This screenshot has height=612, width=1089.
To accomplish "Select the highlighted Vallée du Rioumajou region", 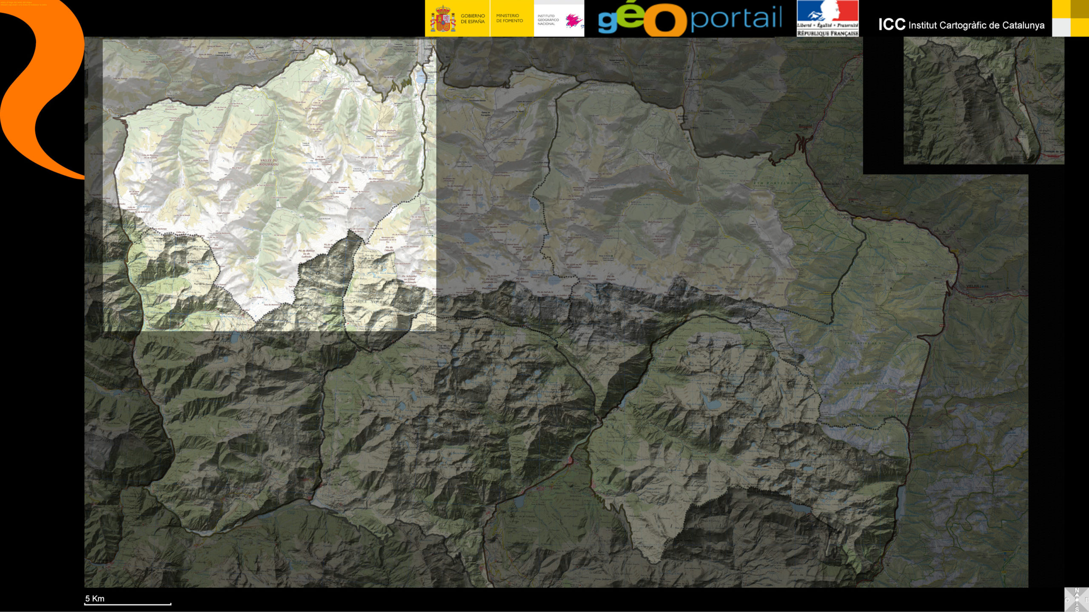I will click(x=269, y=162).
